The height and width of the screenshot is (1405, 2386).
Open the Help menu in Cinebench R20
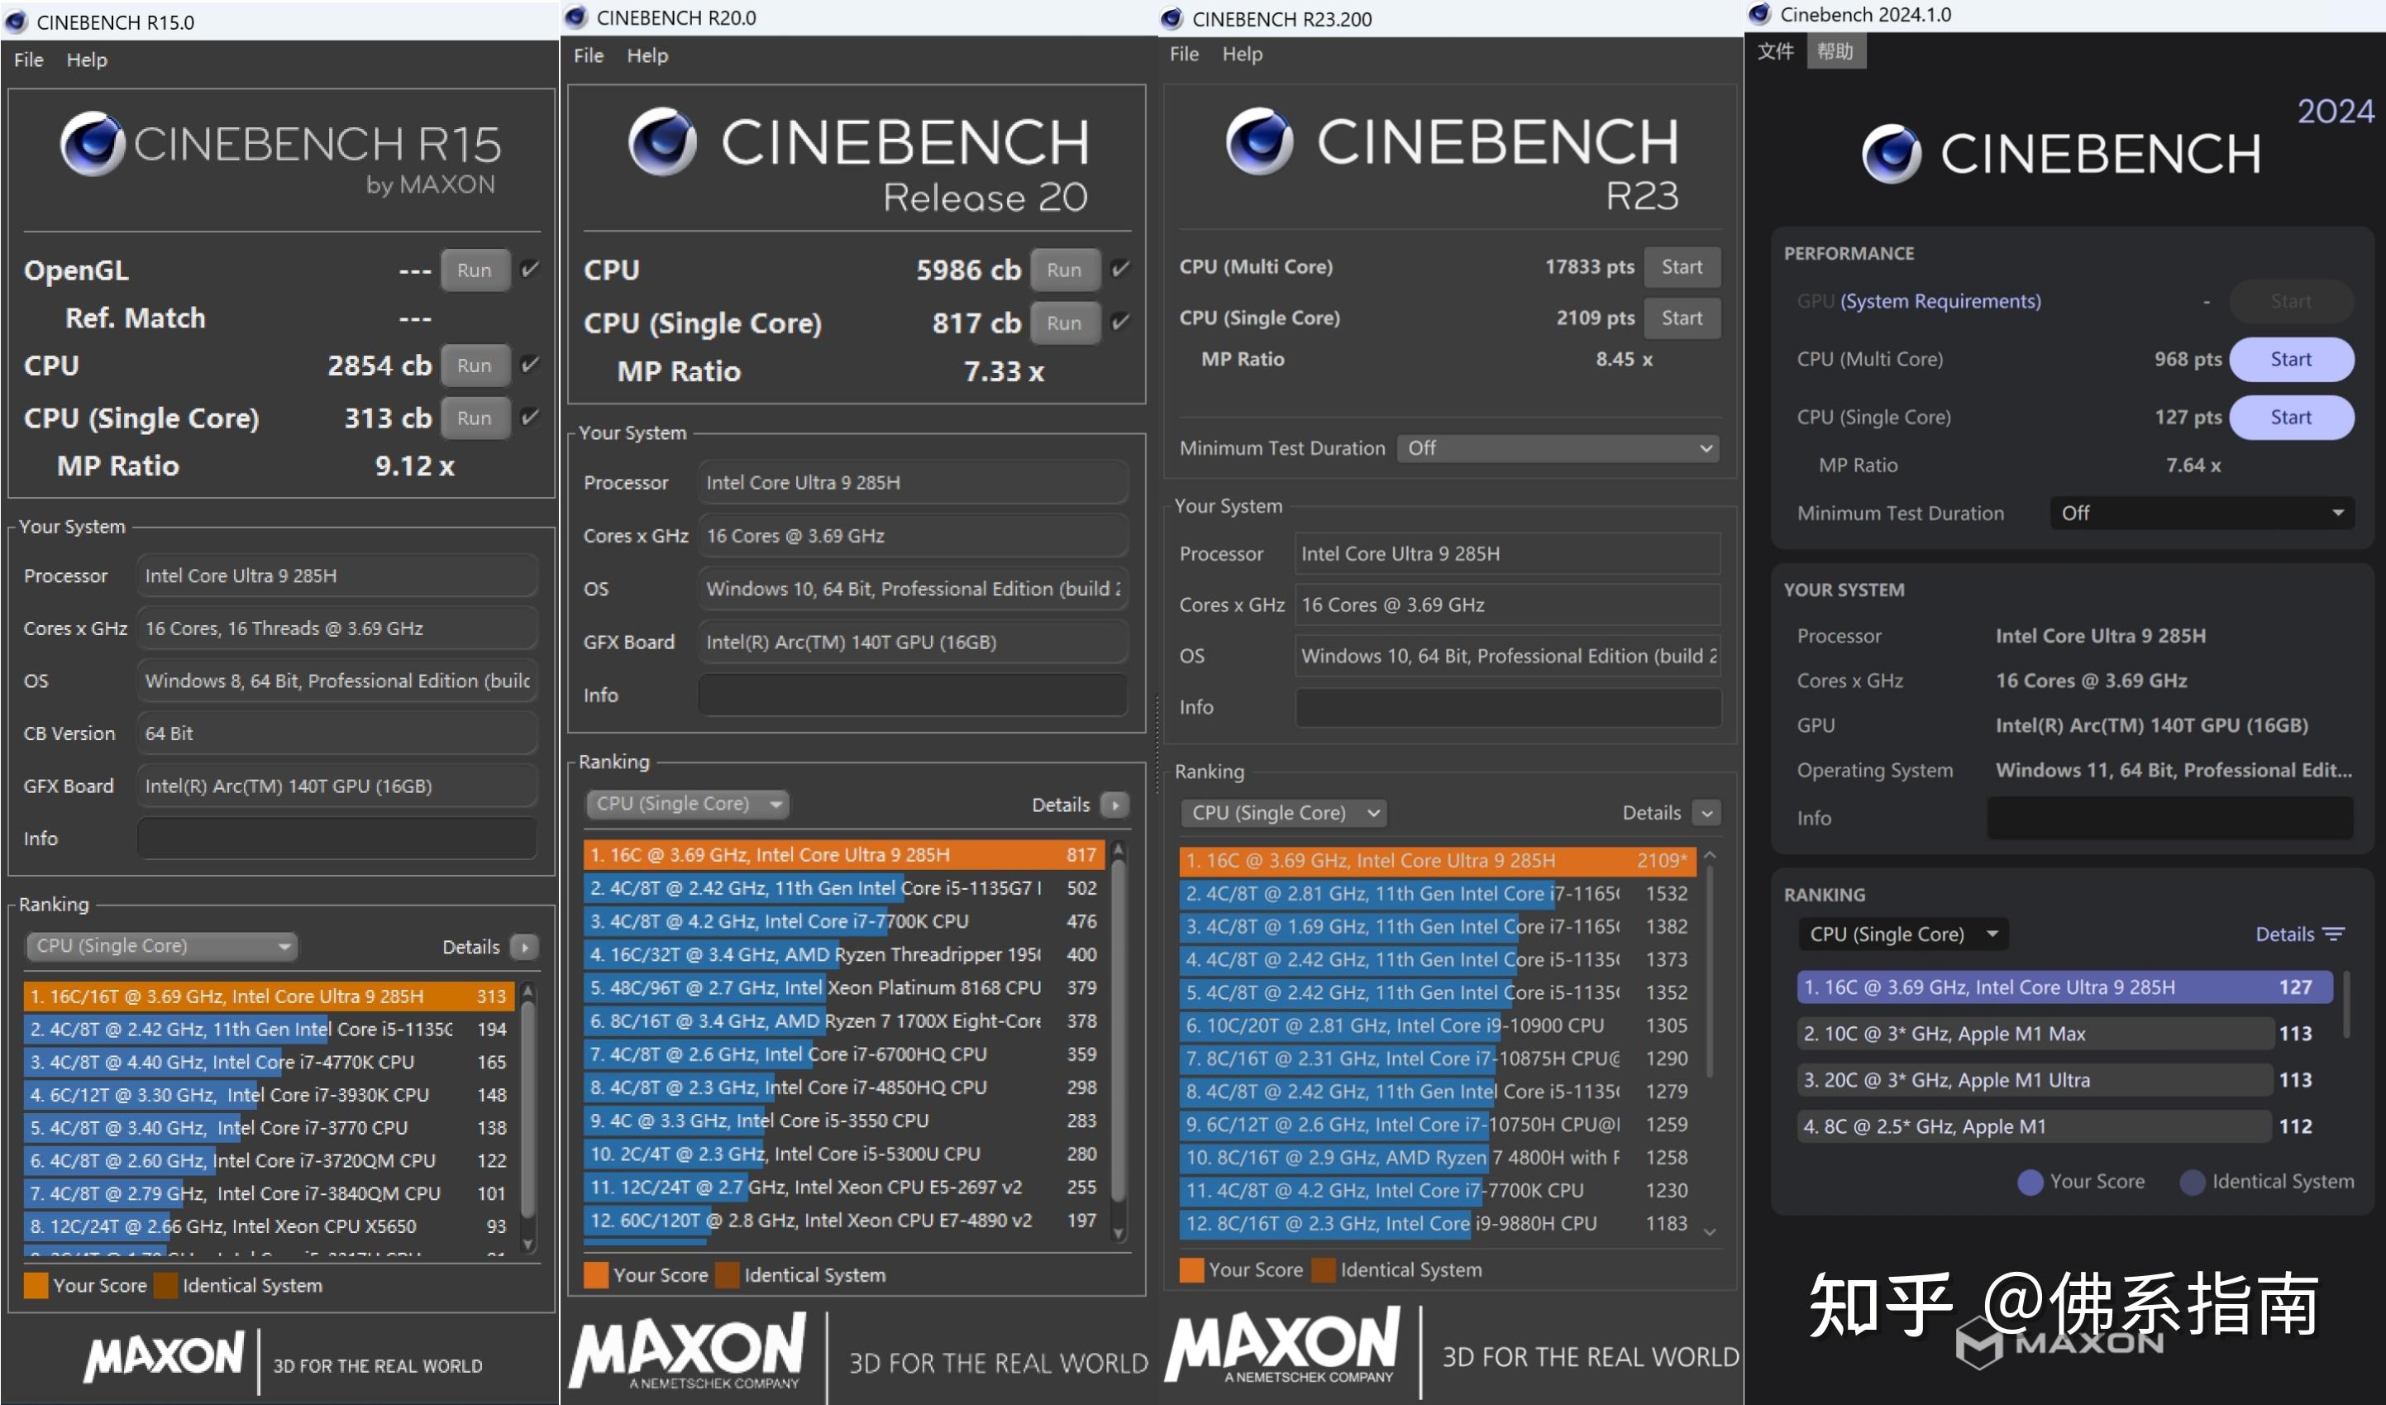647,56
